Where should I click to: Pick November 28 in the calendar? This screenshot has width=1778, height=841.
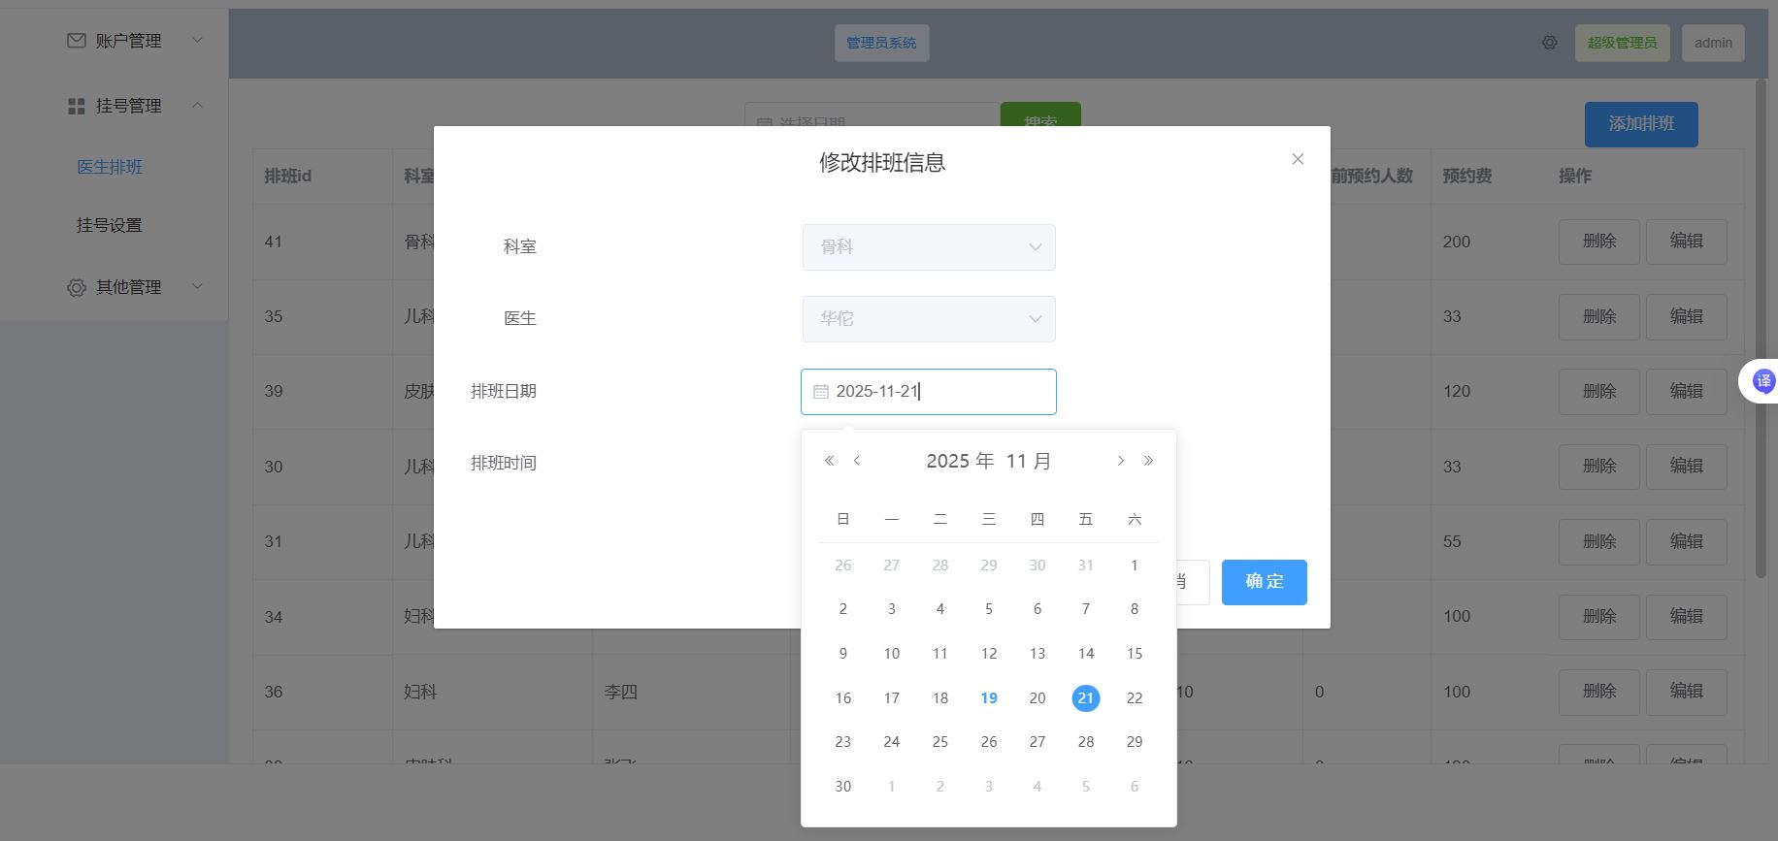point(1086,742)
